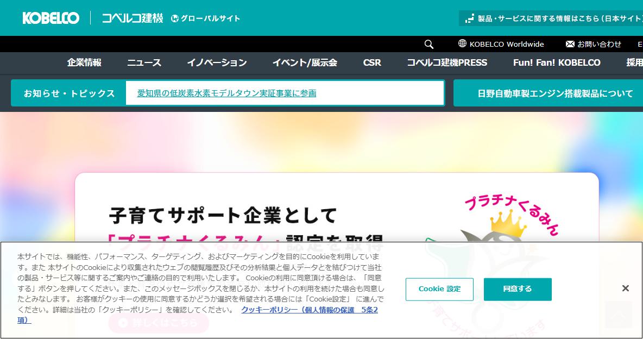Click the グローバルサイト text
This screenshot has width=643, height=339.
(x=210, y=18)
